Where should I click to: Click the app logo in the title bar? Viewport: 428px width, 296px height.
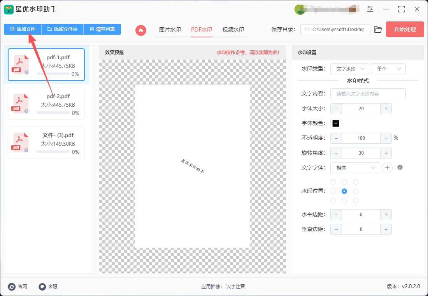coord(9,9)
